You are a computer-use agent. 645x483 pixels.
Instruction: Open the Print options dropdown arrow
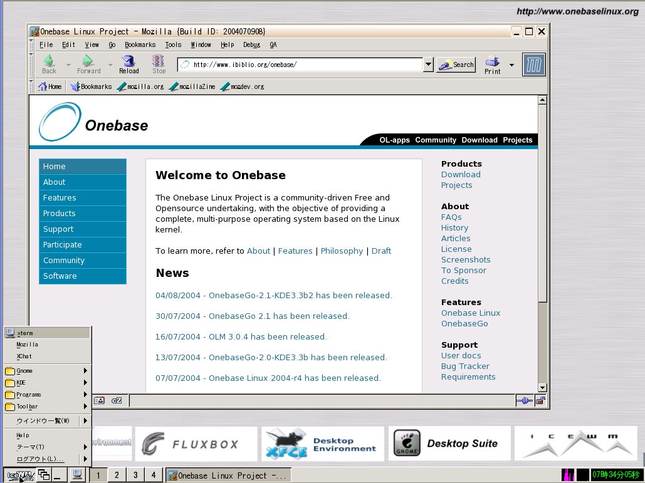(x=511, y=65)
